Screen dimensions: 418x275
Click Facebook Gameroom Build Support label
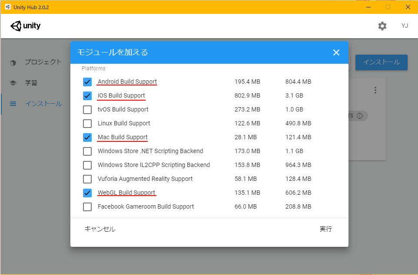pyautogui.click(x=146, y=206)
